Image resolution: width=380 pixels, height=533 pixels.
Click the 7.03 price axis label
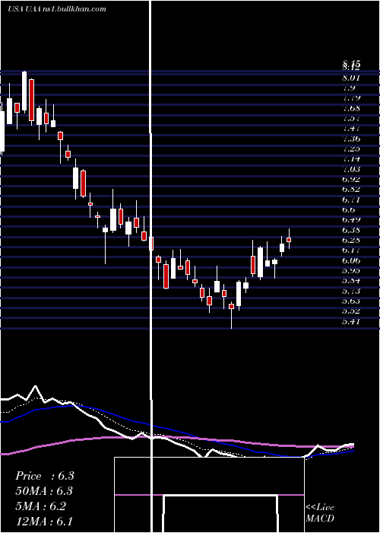[351, 169]
